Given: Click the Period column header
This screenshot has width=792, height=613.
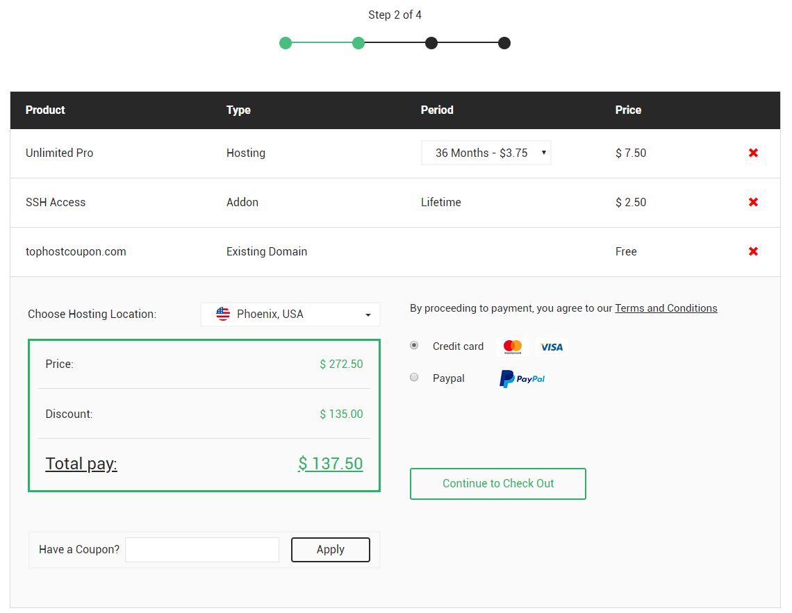Looking at the screenshot, I should 437,110.
